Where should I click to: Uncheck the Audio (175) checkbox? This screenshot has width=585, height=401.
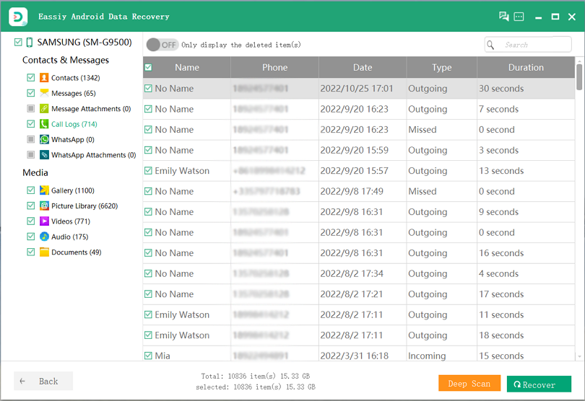30,237
